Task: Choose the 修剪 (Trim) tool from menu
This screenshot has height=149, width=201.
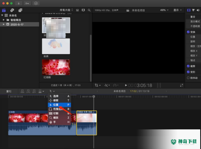Action: 59,101
